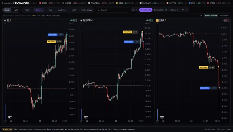This screenshot has width=233, height=132.
Task: Click GOLD ticker coin icon in top bar
Action: [x=117, y=3]
